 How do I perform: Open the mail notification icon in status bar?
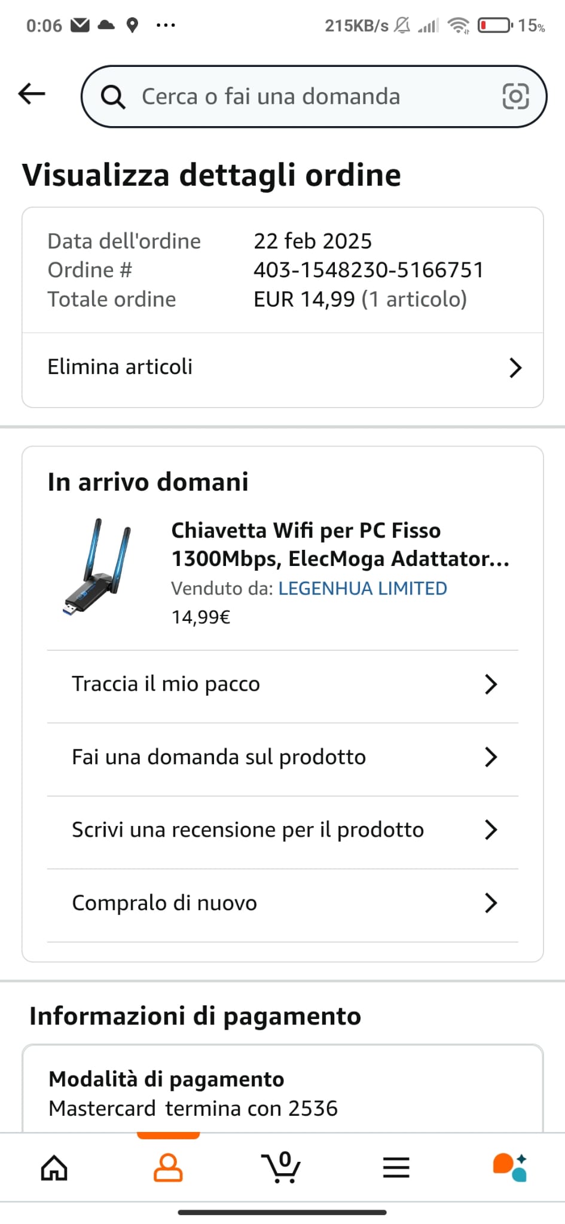click(80, 25)
